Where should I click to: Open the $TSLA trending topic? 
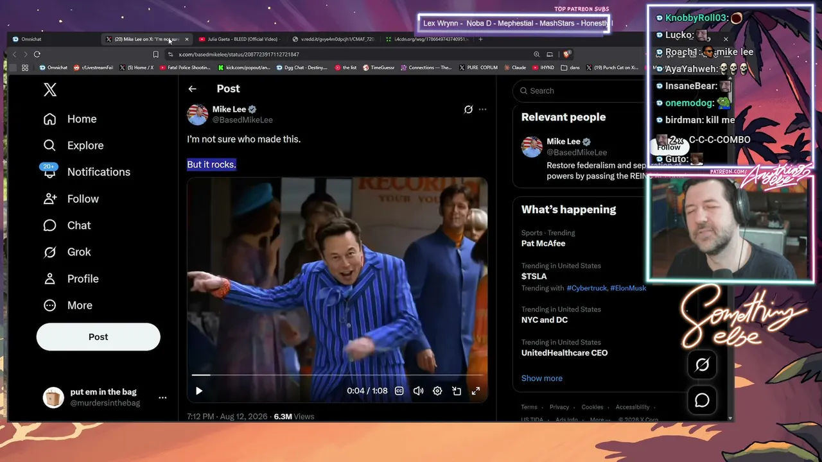[x=534, y=277]
